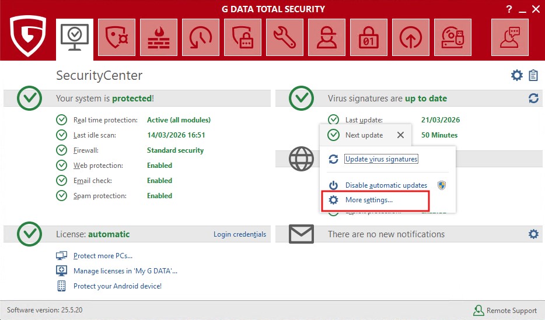
Task: Refresh virus signatures with circular arrows icon
Action: (x=533, y=99)
